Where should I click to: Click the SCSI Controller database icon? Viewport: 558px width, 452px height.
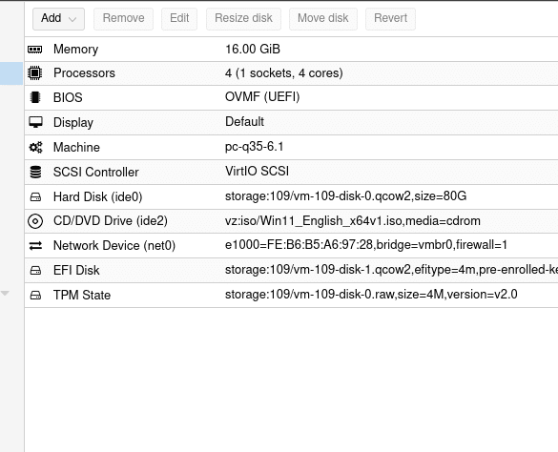point(35,172)
